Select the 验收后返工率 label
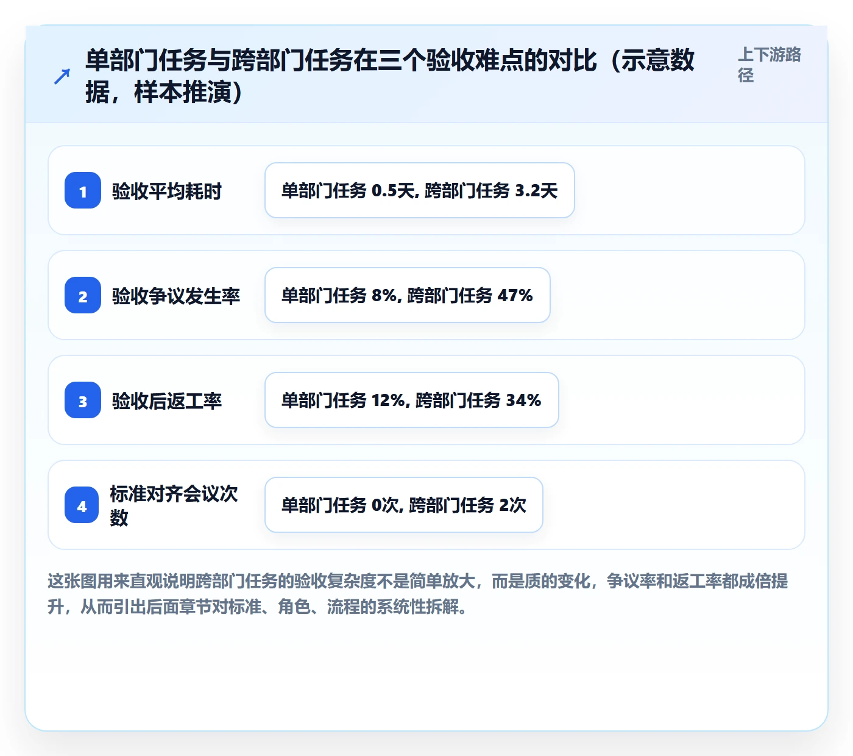 click(x=166, y=401)
